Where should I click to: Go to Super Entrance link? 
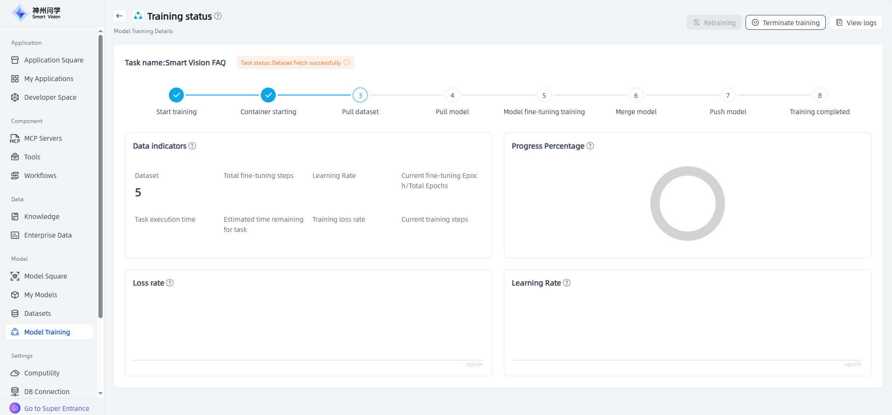coord(56,408)
